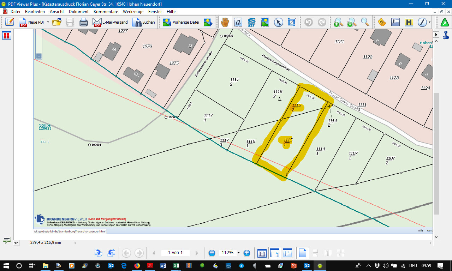
Task: Toggle the actual size 1:1 view
Action: pos(262,253)
